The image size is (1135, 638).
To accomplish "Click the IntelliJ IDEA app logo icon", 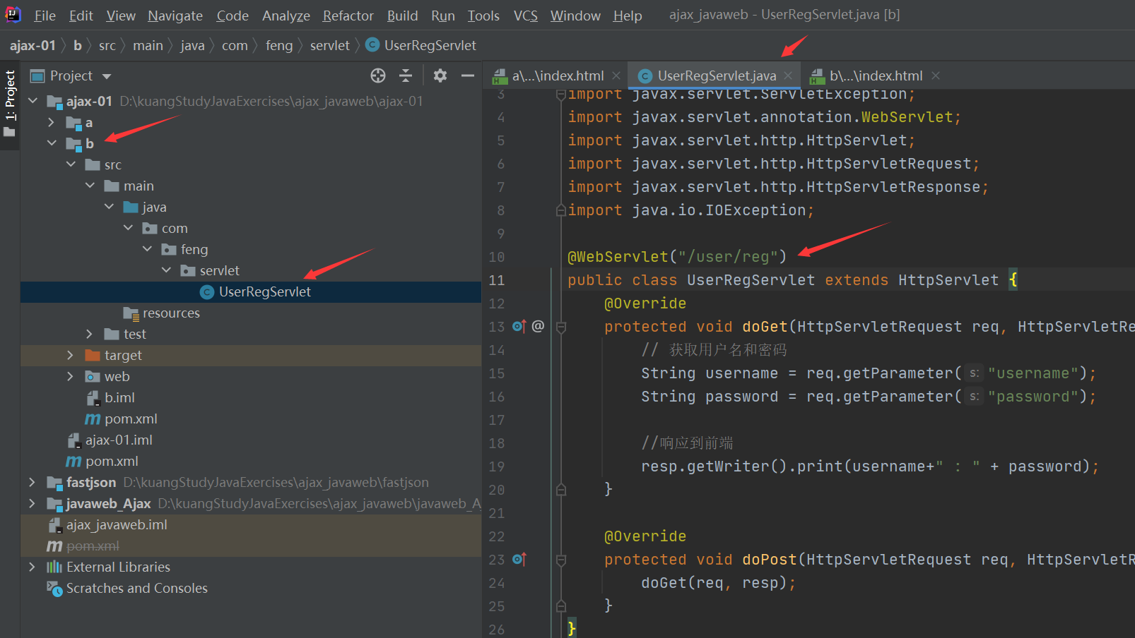I will coord(13,14).
